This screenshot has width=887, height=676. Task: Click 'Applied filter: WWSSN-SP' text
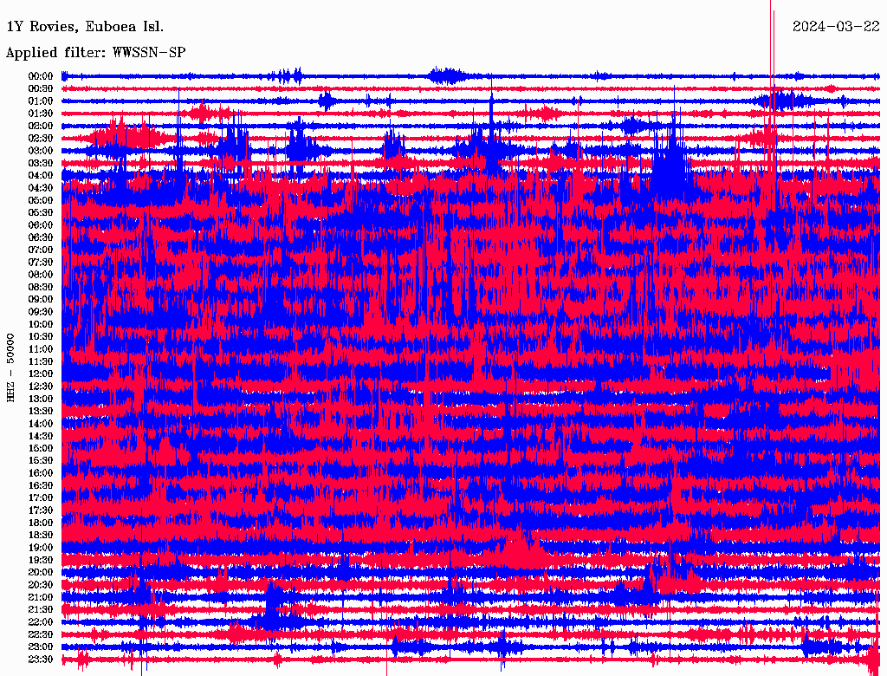click(x=95, y=53)
